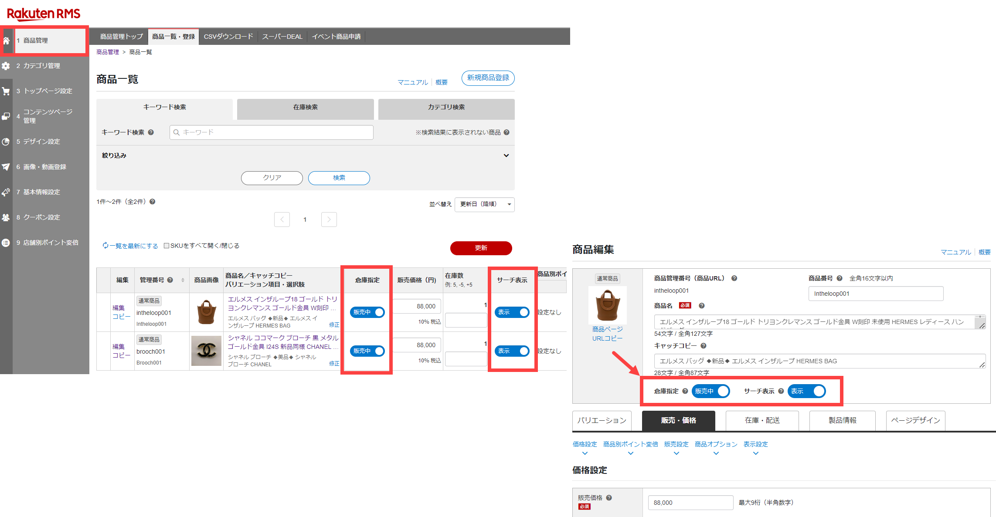Open イベント商品申請 menu tab
This screenshot has width=996, height=517.
(x=337, y=37)
